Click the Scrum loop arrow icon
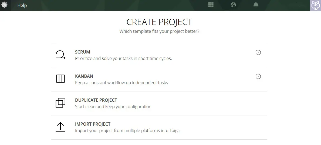321x145 pixels. [x=60, y=55]
